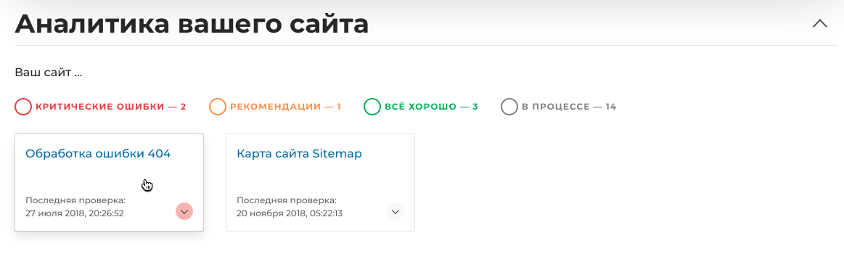Viewport: 844px width, 270px height.
Task: Click the Карта сайта Sitemap card body
Action: click(x=320, y=182)
